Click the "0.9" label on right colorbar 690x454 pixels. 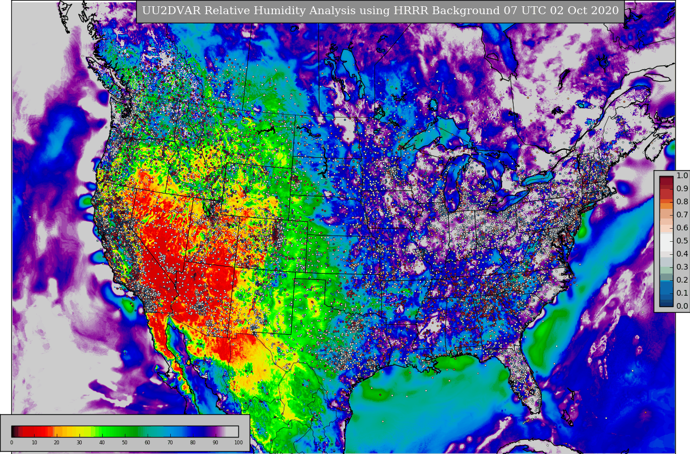point(682,189)
